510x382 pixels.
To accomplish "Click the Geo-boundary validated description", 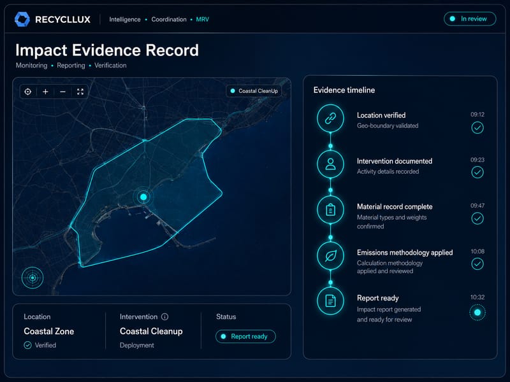I will tap(388, 125).
